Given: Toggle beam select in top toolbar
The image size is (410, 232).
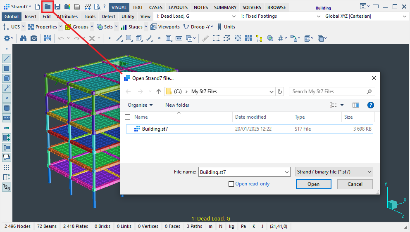Looking at the screenshot, I should (119, 38).
